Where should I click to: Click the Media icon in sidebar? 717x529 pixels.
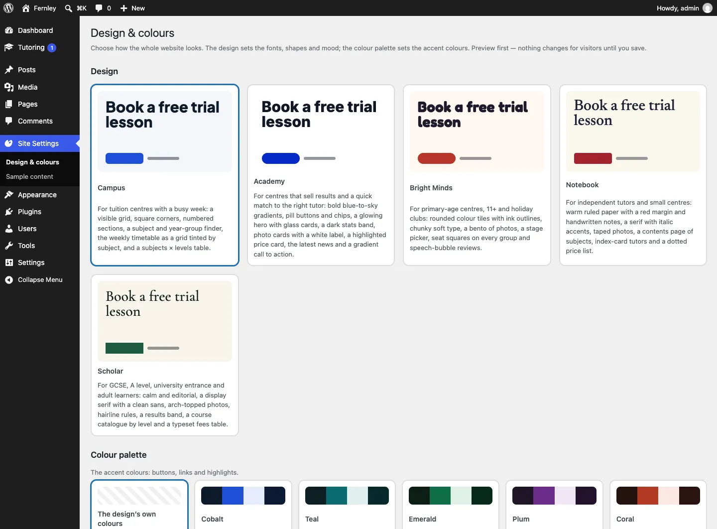coord(9,87)
